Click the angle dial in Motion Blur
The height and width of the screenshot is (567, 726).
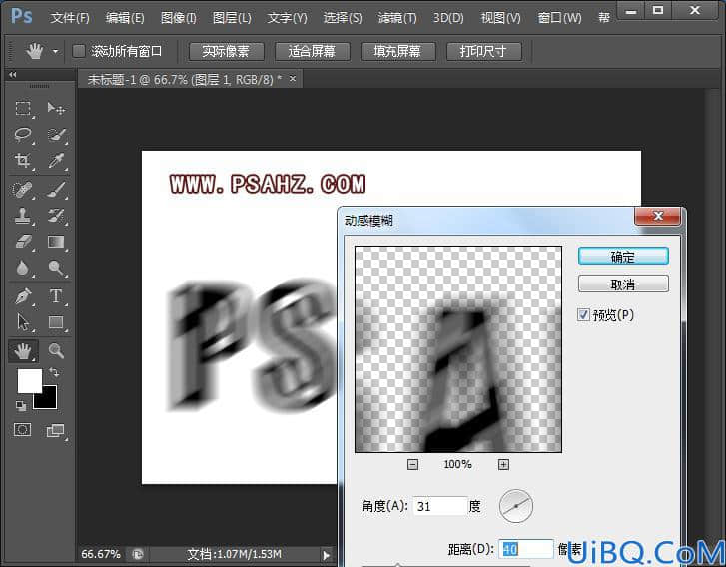click(x=516, y=506)
